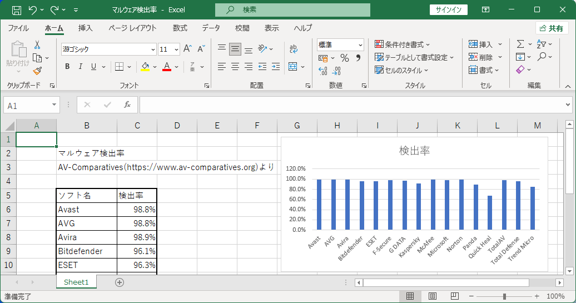Toggle Bold formatting
The height and width of the screenshot is (303, 576).
67,67
